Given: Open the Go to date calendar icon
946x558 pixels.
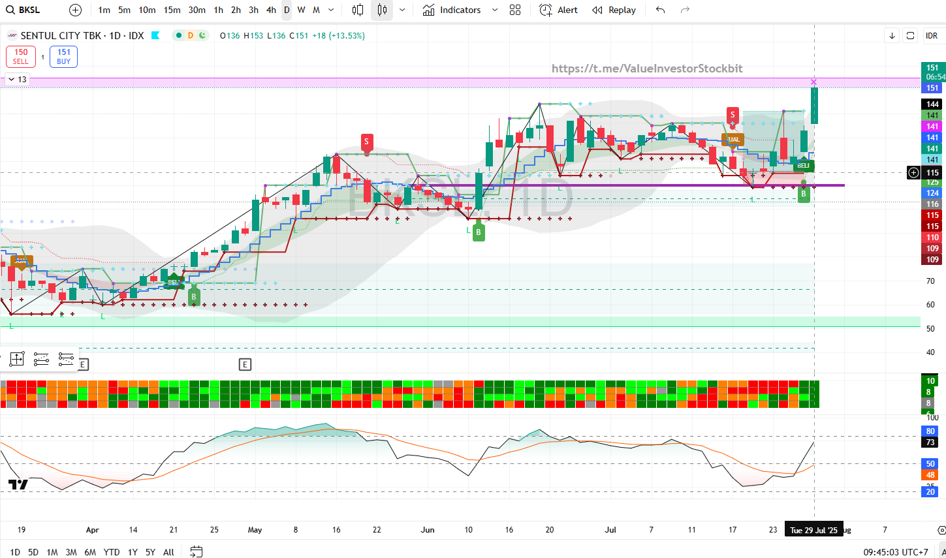Looking at the screenshot, I should [x=196, y=552].
